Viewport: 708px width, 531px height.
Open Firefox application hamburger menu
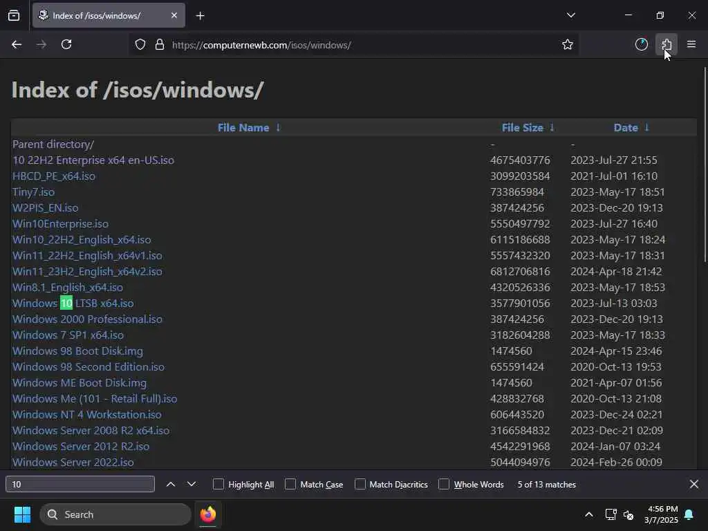tap(691, 44)
